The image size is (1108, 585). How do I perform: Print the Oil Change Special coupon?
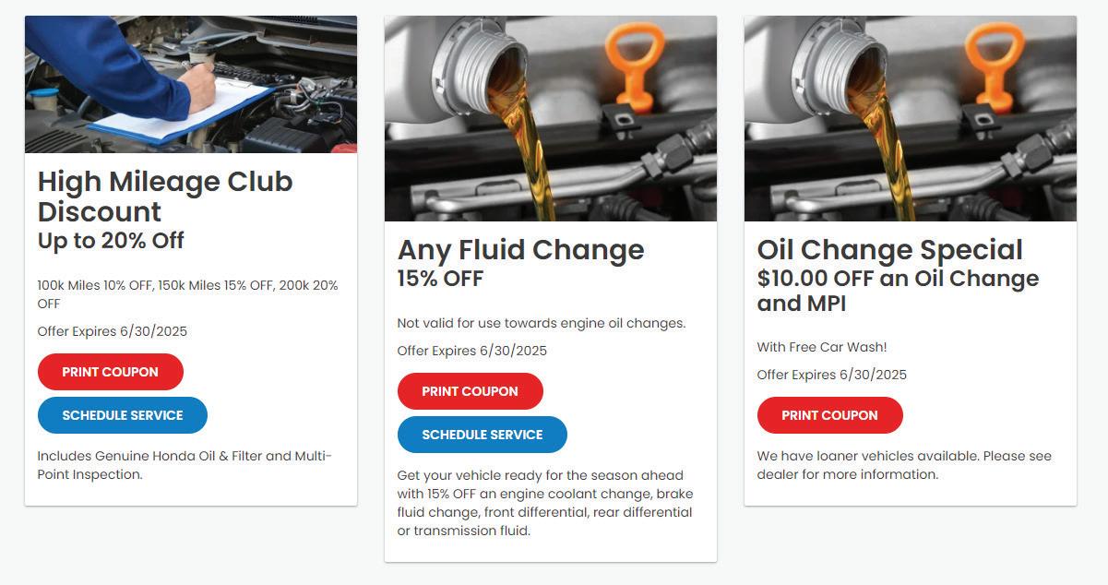(830, 415)
